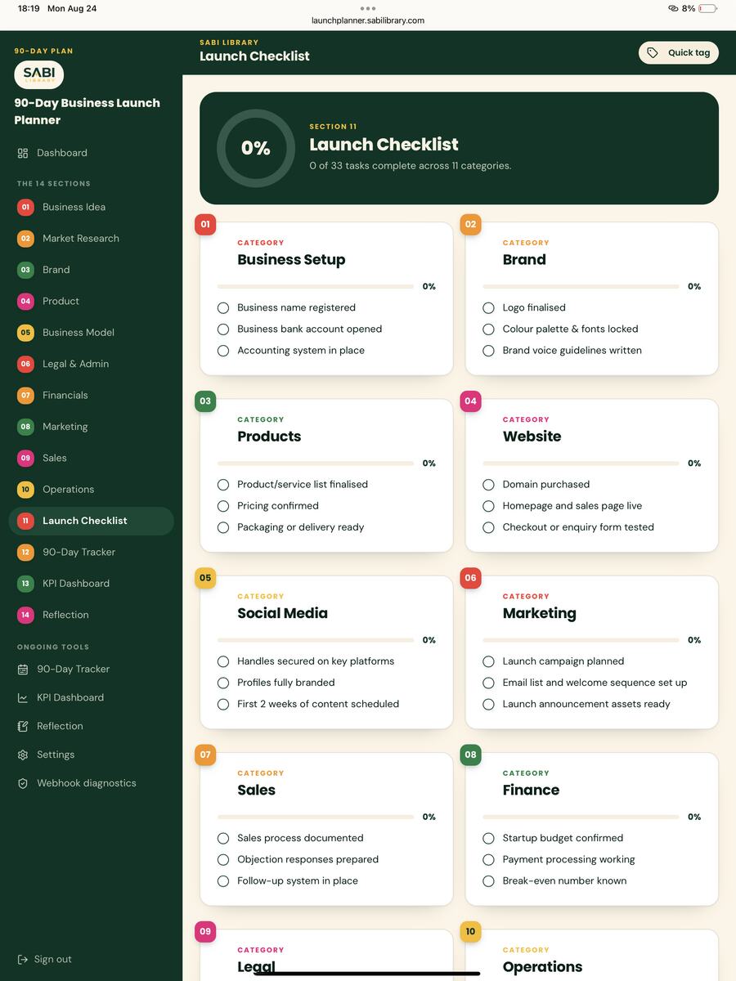This screenshot has height=981, width=736.
Task: Click the SABI Library logo
Action: pyautogui.click(x=38, y=74)
